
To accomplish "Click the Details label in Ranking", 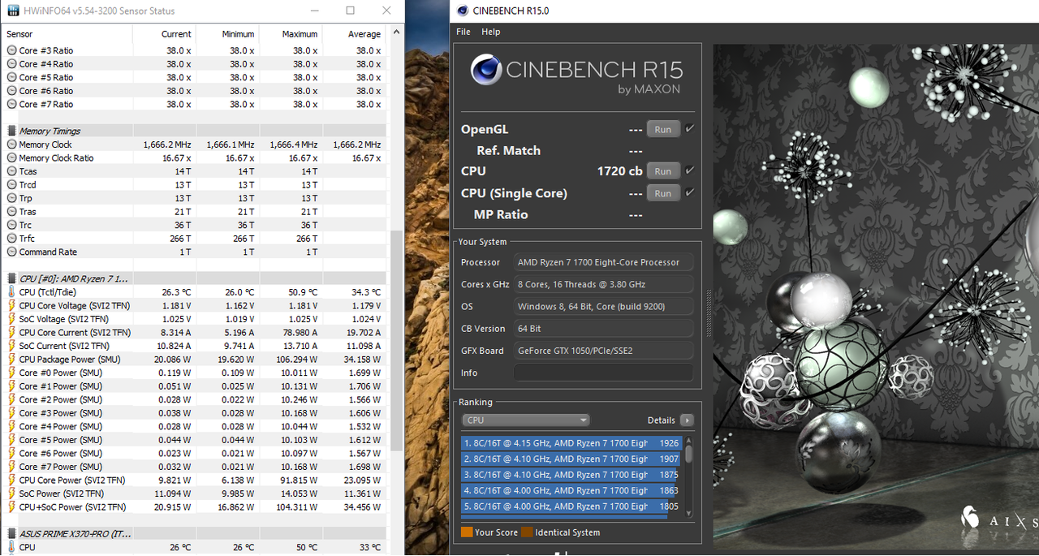I will point(662,420).
